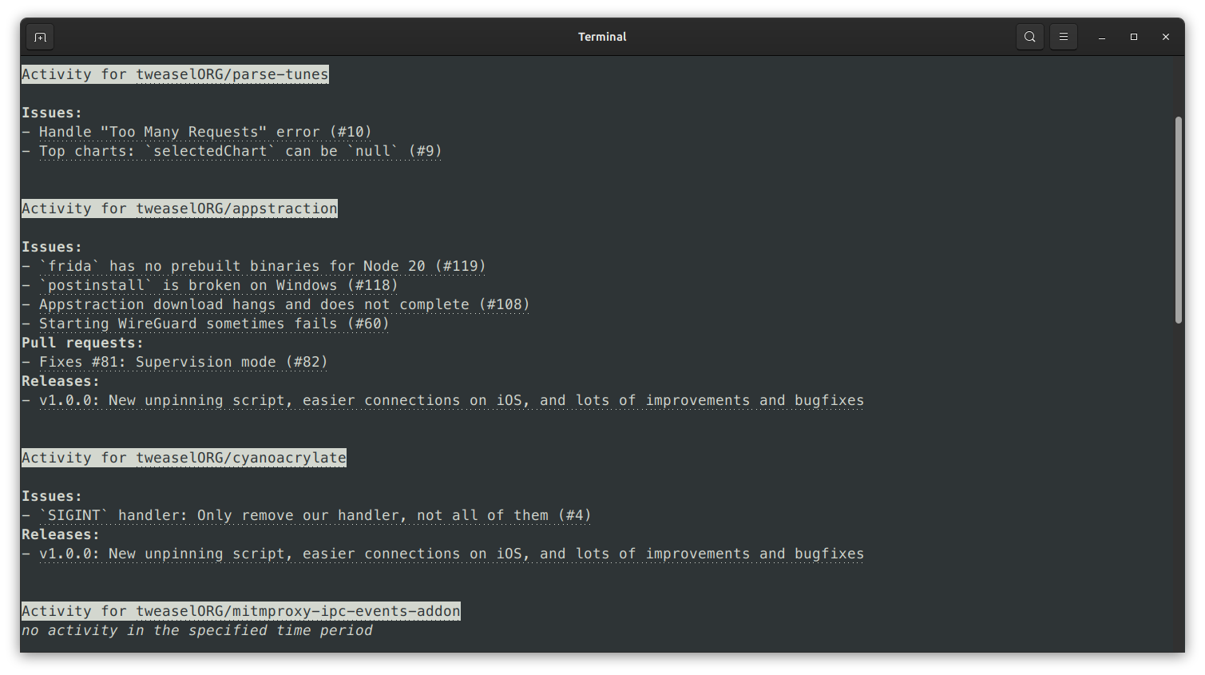Open the terminal search function
The width and height of the screenshot is (1205, 675).
(1029, 36)
